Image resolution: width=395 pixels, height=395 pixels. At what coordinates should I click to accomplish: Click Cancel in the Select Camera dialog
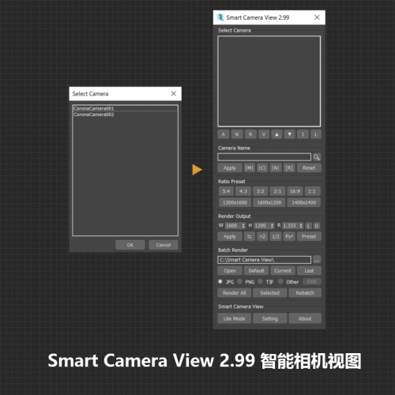164,245
